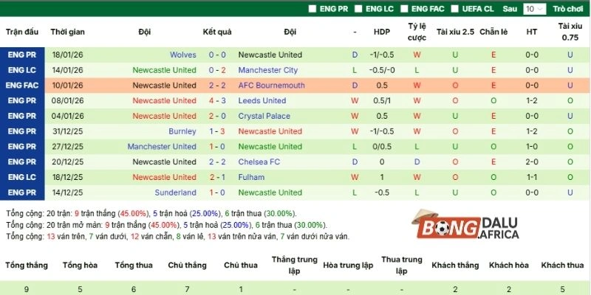
Task: Enable the ENG LC checkbox
Action: tap(359, 9)
